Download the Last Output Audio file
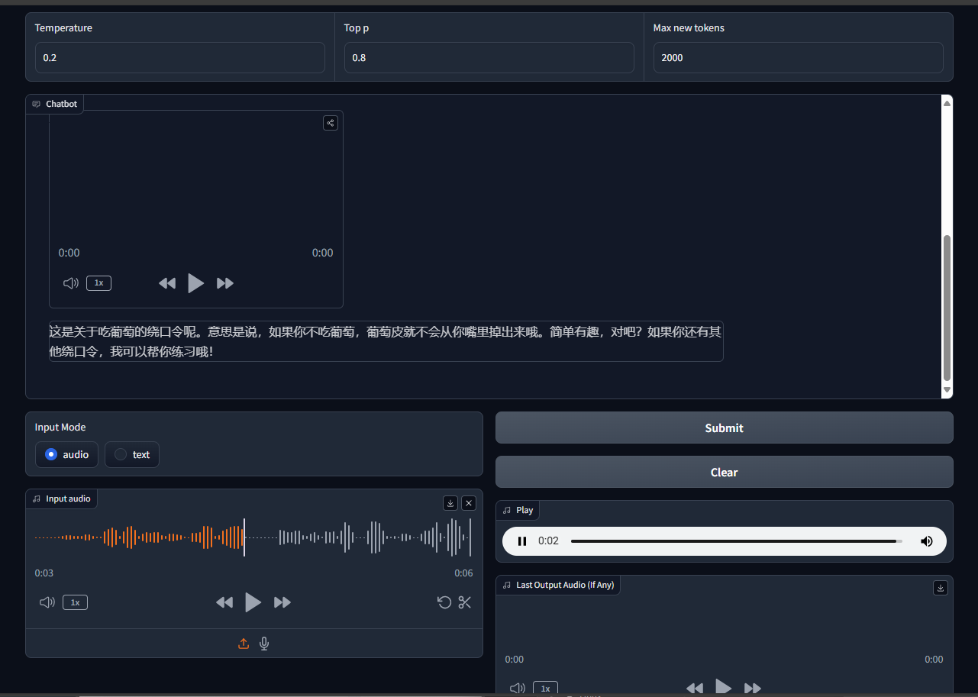 (x=941, y=588)
